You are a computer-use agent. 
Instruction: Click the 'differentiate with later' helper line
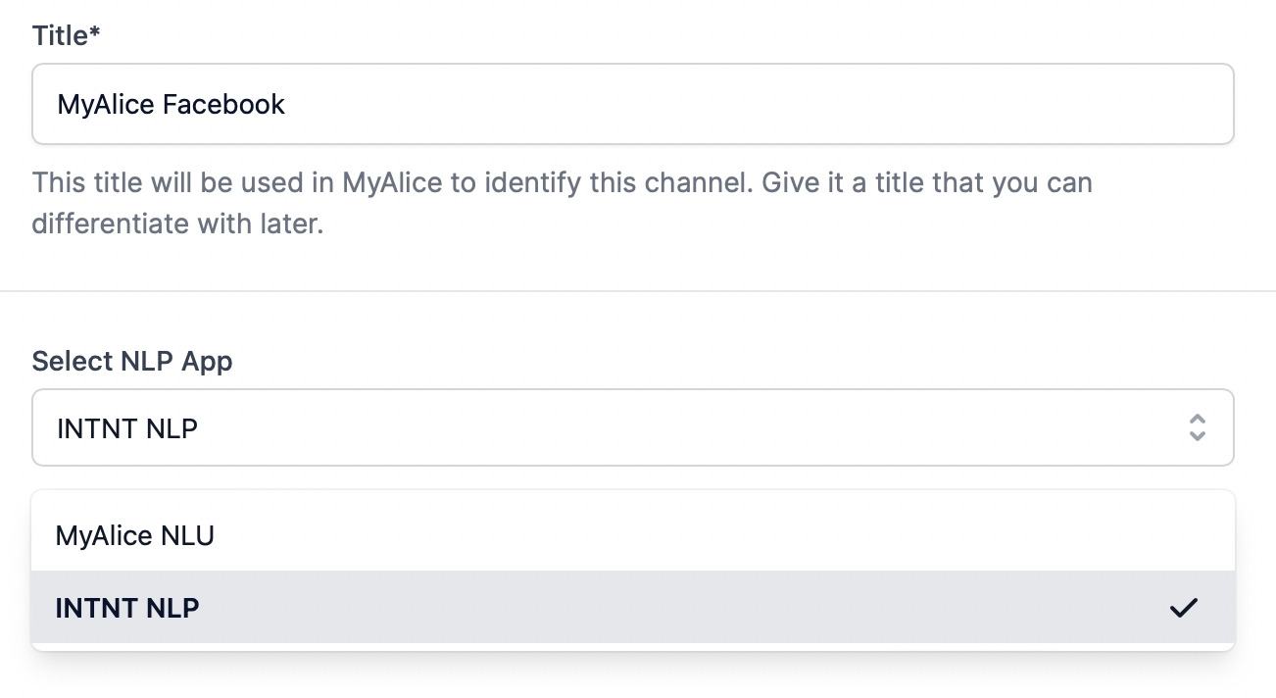coord(177,224)
